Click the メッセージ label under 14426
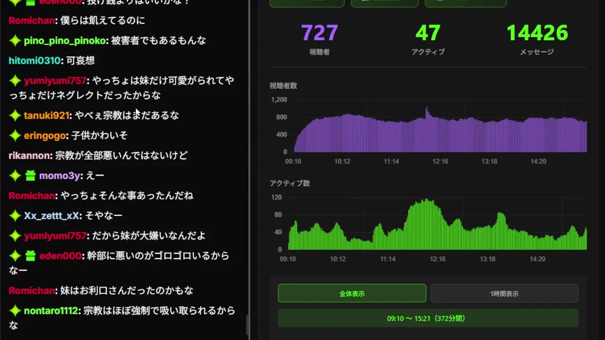Viewport: 605px width, 340px height. 537,52
